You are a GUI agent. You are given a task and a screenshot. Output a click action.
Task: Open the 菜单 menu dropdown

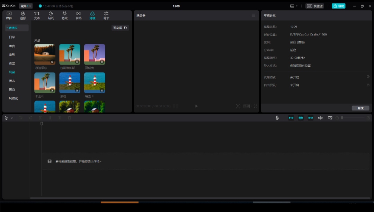26,6
